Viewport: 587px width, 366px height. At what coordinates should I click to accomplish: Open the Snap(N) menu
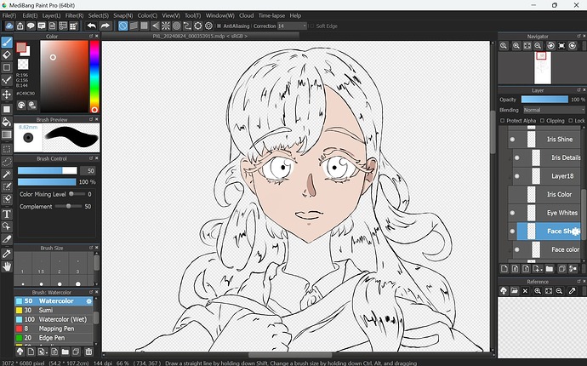point(123,15)
